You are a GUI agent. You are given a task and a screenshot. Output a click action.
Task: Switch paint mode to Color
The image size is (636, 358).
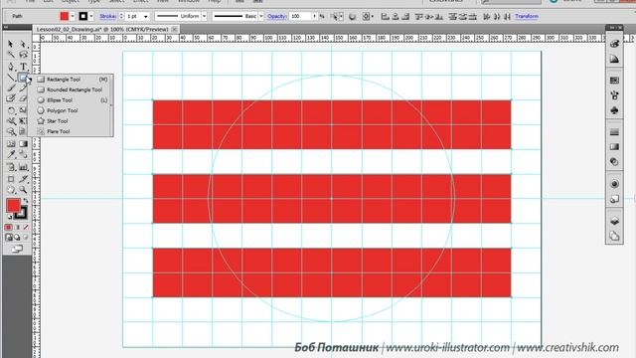tap(9, 228)
